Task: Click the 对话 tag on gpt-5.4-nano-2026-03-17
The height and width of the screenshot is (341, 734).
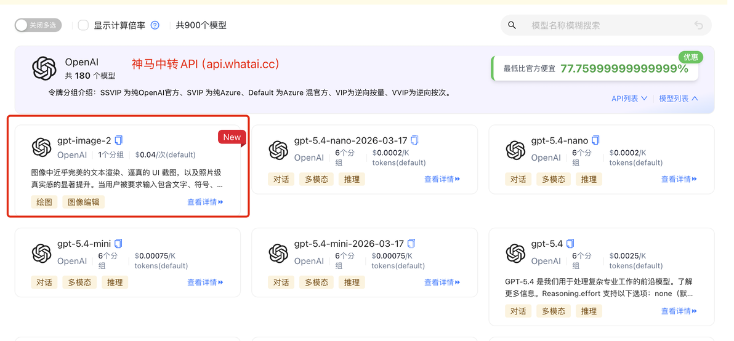Action: pos(281,179)
